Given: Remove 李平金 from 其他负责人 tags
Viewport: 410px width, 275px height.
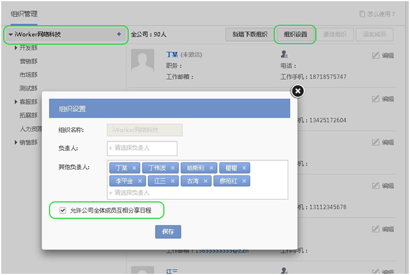Looking at the screenshot, I should click(140, 181).
